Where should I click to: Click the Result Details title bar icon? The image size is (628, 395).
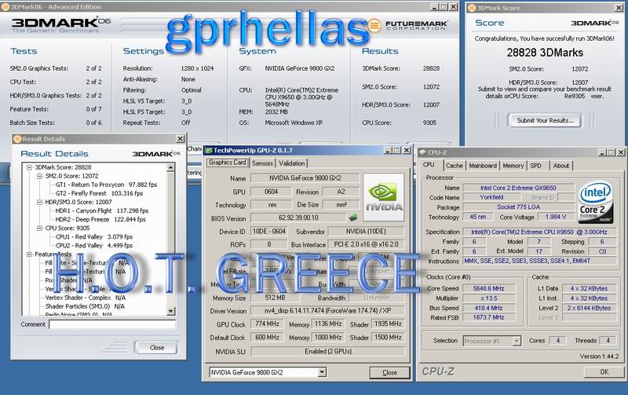click(17, 139)
